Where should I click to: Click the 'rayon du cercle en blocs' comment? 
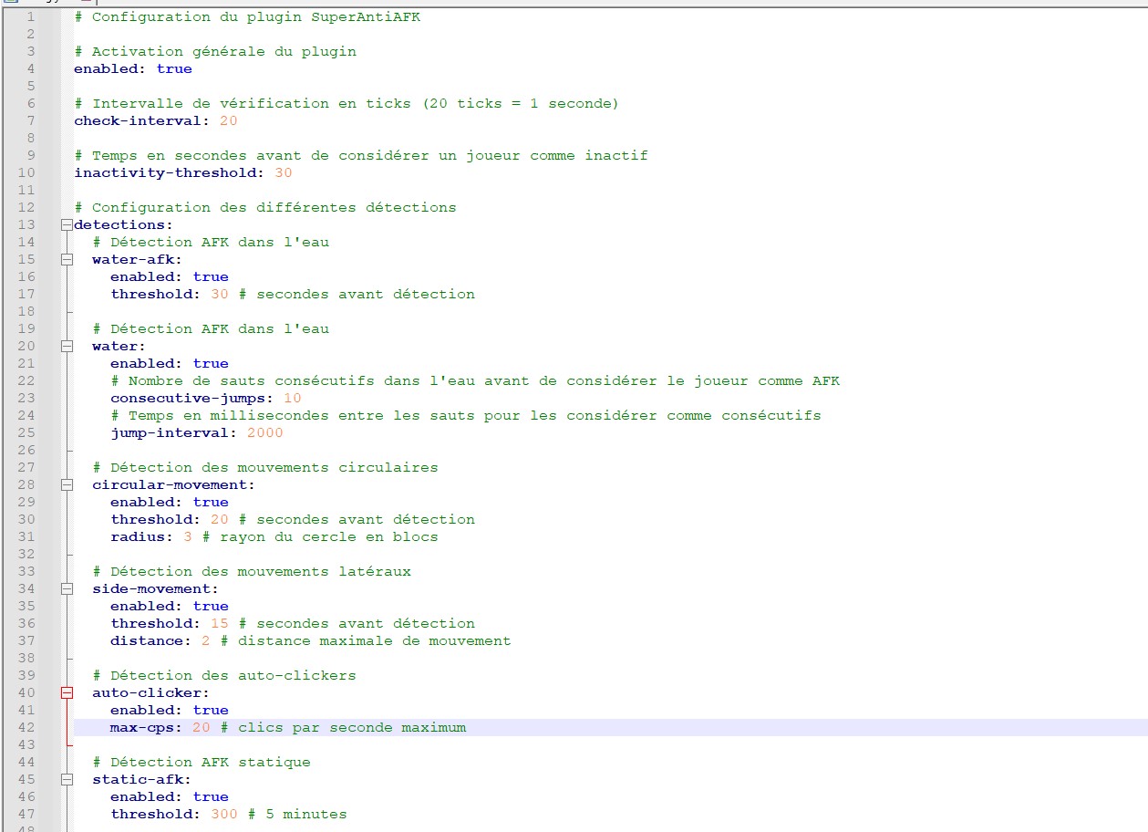click(320, 536)
